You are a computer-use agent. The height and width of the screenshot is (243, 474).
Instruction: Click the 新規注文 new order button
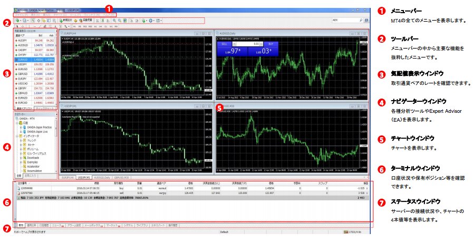click(65, 21)
